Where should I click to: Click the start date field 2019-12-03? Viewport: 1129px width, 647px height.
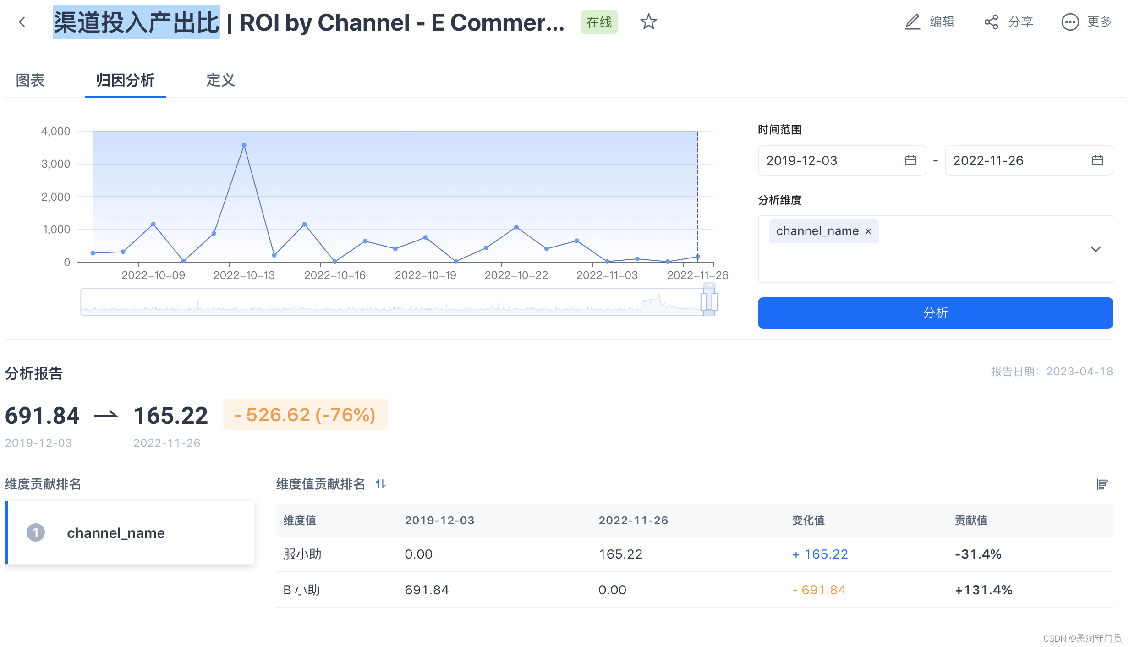(842, 160)
